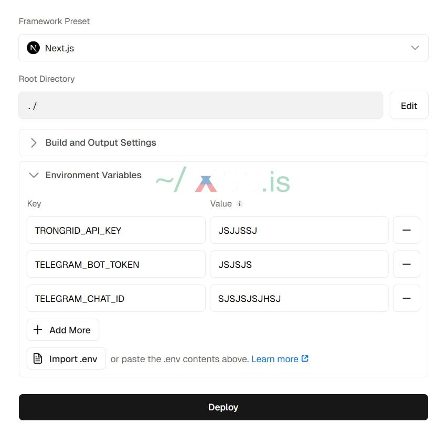Focus the TRONGRID_API_KEY key field
This screenshot has height=435, width=446.
pyautogui.click(x=116, y=230)
